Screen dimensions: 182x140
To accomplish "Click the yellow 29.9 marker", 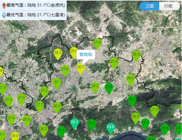I will pyautogui.click(x=15, y=136).
